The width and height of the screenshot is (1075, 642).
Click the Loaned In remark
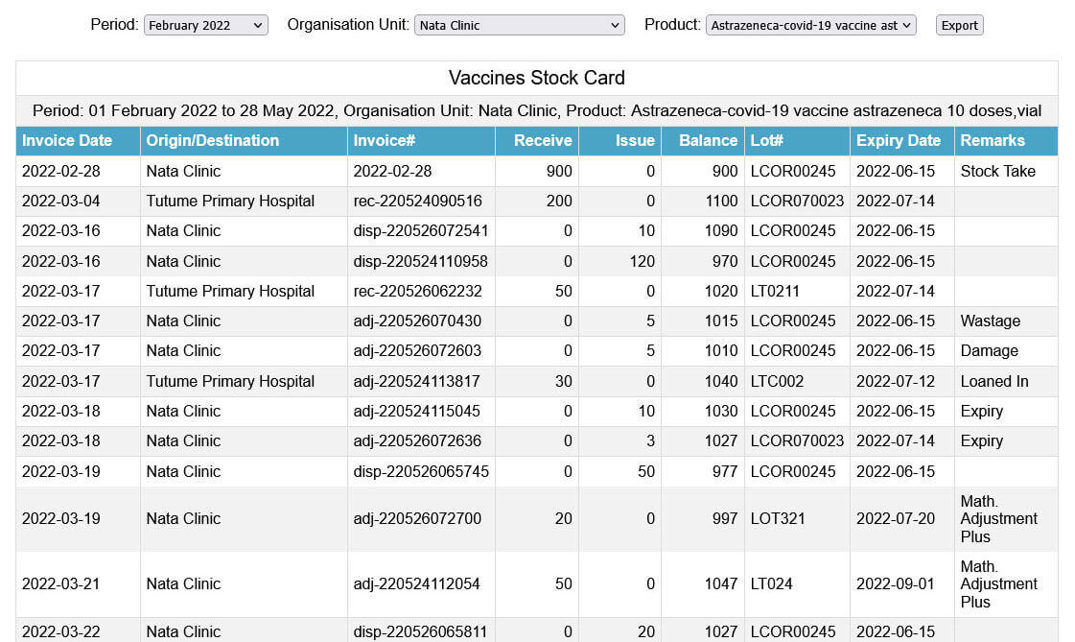coord(994,381)
